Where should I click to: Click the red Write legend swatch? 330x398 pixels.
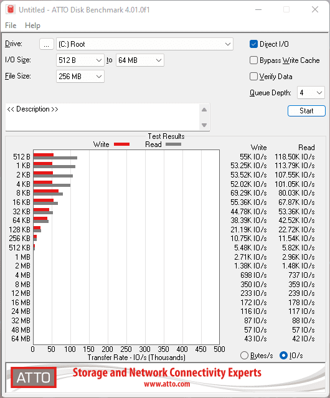(122, 144)
